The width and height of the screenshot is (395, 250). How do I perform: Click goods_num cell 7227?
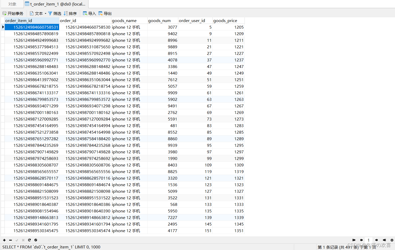(163, 217)
